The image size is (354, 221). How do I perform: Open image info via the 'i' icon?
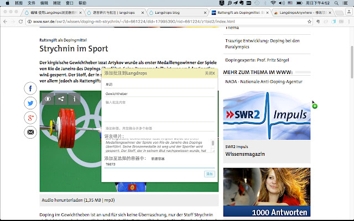[x=74, y=99]
